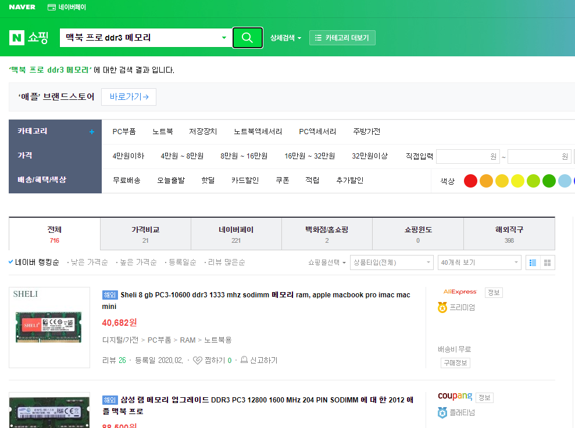Click the 해외 badge on Samsung RAM product

click(110, 400)
